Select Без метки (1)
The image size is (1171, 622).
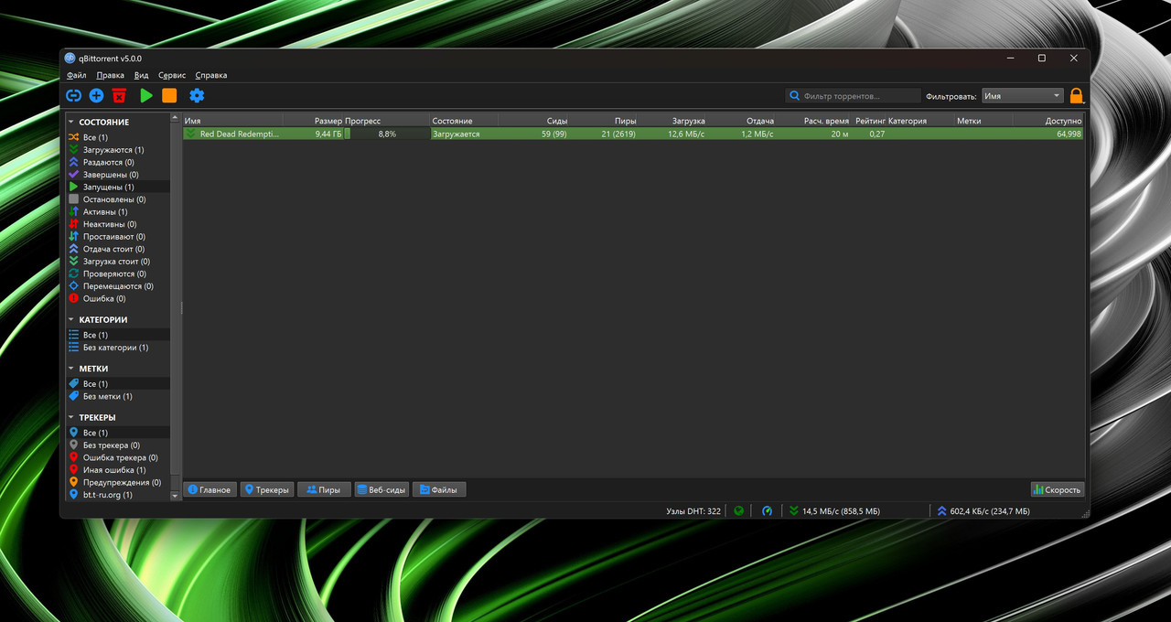[x=118, y=396]
